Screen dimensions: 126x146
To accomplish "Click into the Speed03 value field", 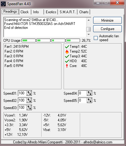I will pos(22,108).
